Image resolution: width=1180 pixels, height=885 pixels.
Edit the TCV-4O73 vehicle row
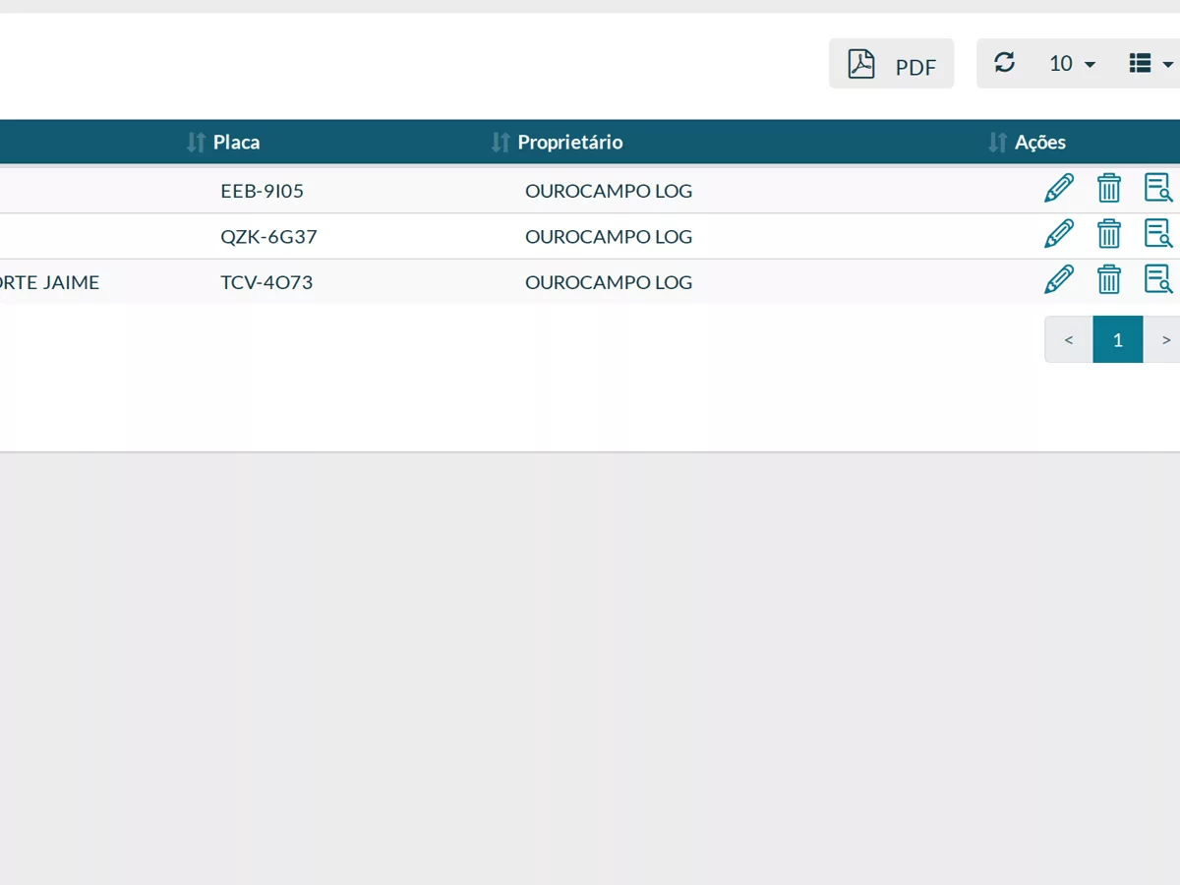click(1059, 279)
